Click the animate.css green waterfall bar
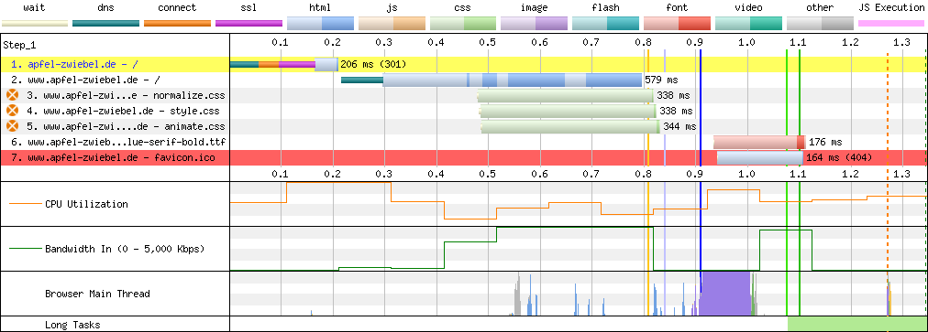The width and height of the screenshot is (928, 332). pyautogui.click(x=570, y=126)
